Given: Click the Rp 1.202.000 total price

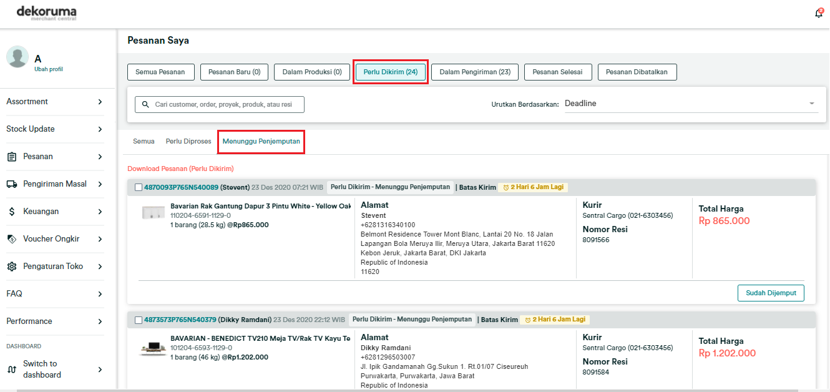Looking at the screenshot, I should 727,353.
